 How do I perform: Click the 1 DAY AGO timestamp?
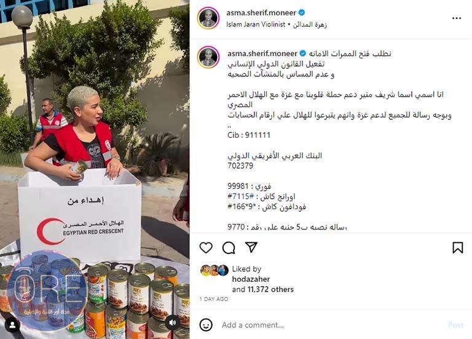[214, 299]
